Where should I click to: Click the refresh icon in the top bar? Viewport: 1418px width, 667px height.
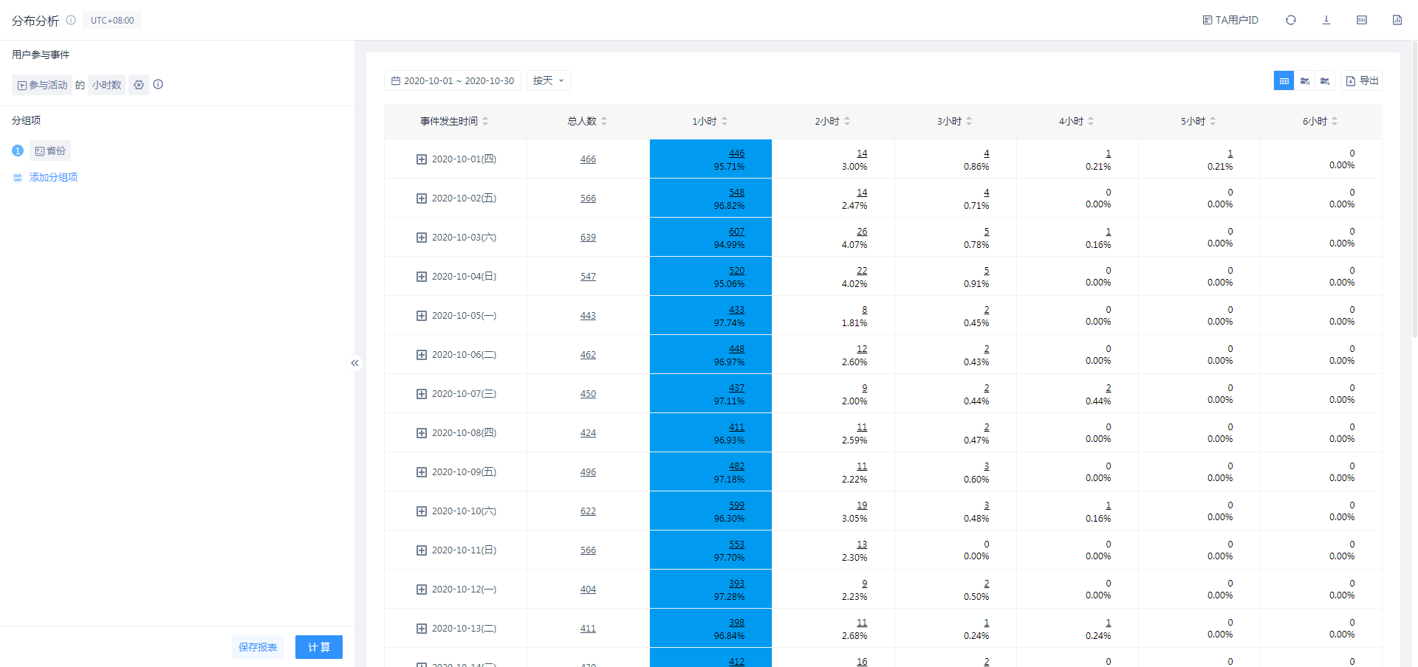point(1290,20)
